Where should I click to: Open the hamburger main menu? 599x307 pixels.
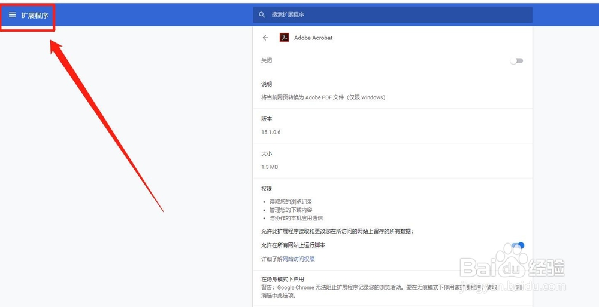[x=12, y=15]
